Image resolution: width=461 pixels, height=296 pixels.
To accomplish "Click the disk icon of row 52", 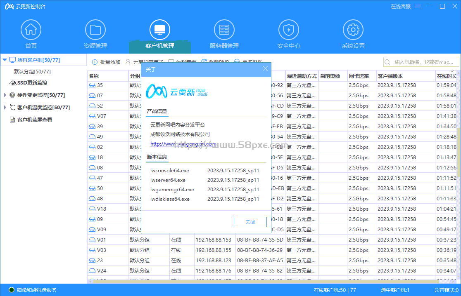I will click(x=92, y=106).
